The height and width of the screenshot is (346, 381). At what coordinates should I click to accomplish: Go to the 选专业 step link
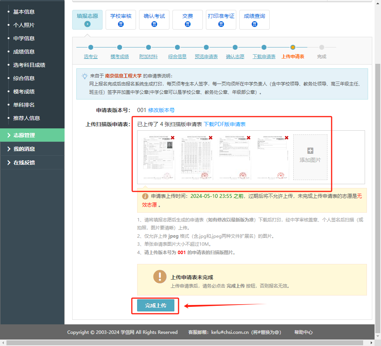point(91,56)
